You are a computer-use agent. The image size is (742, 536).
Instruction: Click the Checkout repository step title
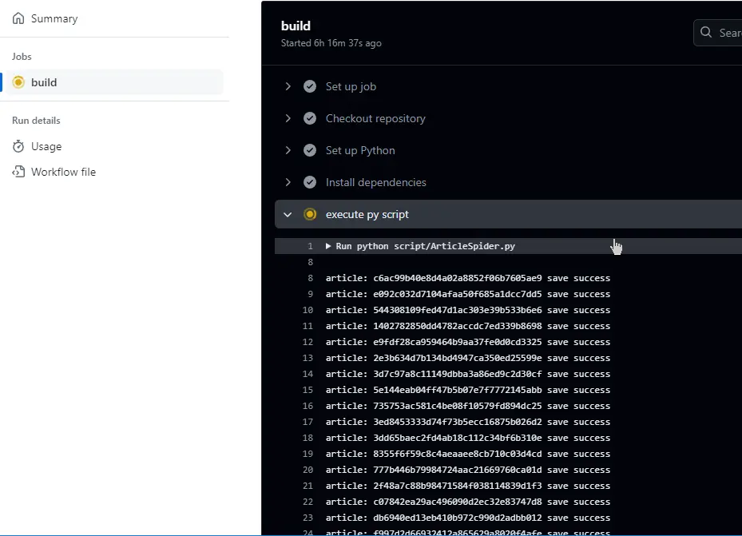click(x=375, y=118)
